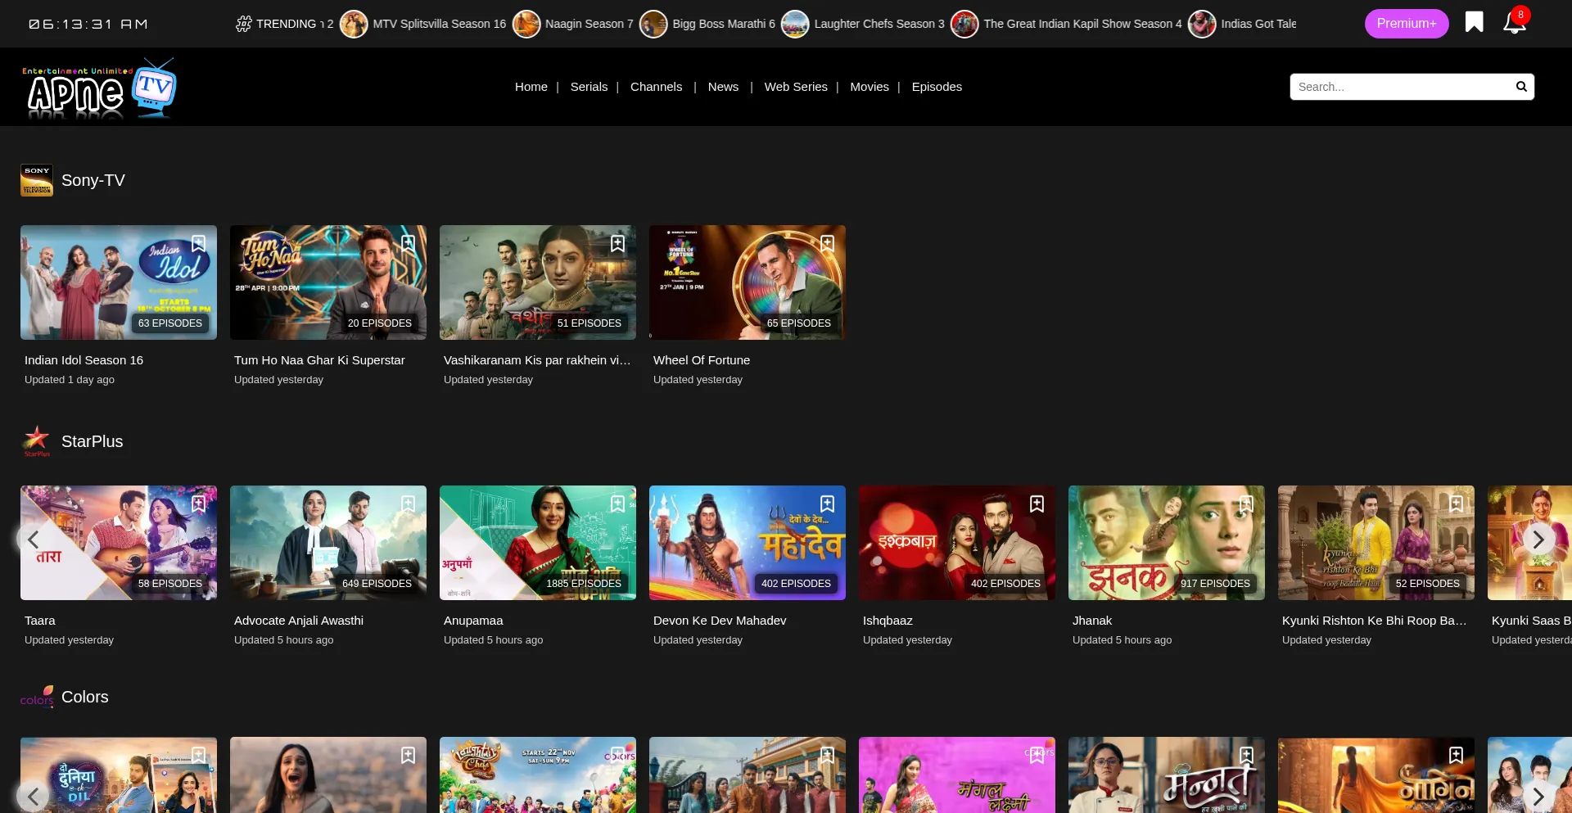
Task: Open Anupamaa show thumbnail
Action: [538, 543]
